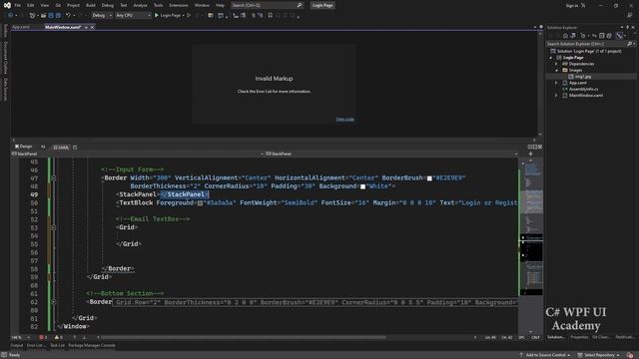
Task: Open the Debug configuration dropdown
Action: click(x=102, y=16)
